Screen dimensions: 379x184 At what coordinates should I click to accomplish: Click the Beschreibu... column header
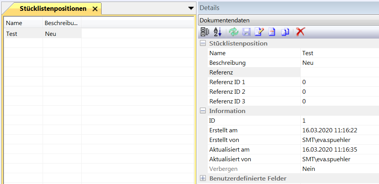coord(62,23)
